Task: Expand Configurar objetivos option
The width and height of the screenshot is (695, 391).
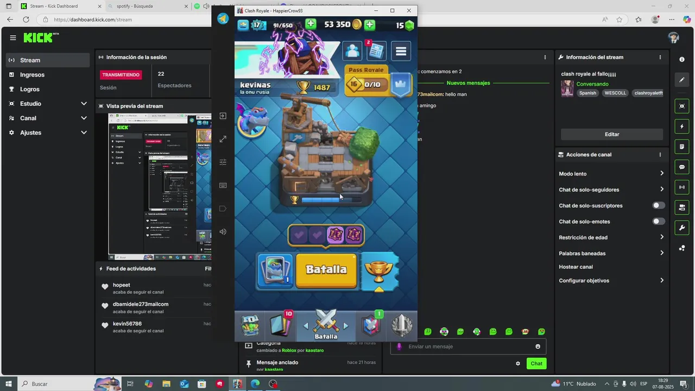Action: (611, 281)
